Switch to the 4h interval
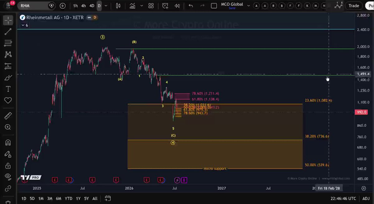This screenshot has height=204, width=374. tap(84, 6)
